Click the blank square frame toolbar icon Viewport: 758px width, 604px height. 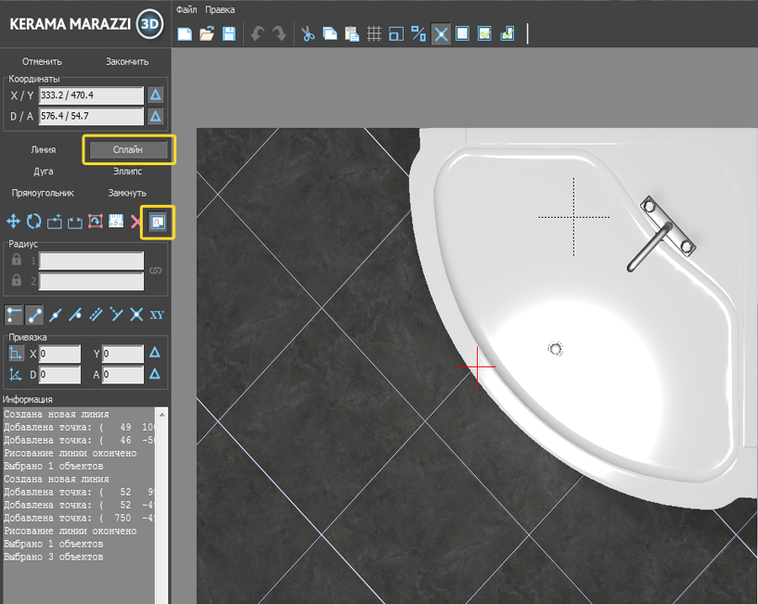[463, 33]
